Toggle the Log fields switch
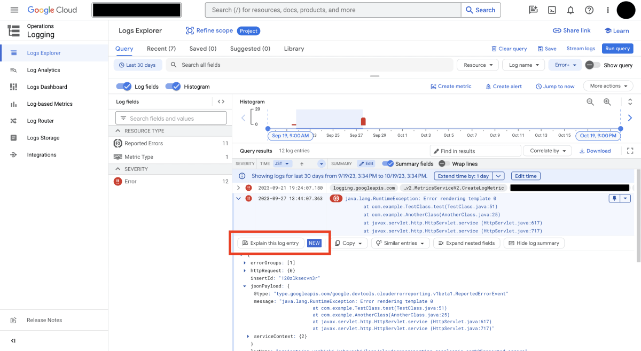 coord(124,87)
